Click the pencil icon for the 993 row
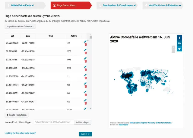193x138 pixels. tap(85, 58)
